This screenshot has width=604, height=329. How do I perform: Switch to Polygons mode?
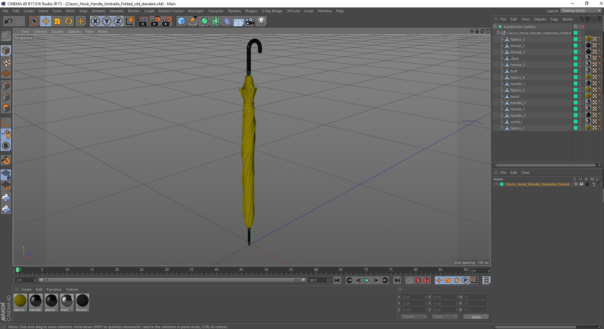coord(6,108)
